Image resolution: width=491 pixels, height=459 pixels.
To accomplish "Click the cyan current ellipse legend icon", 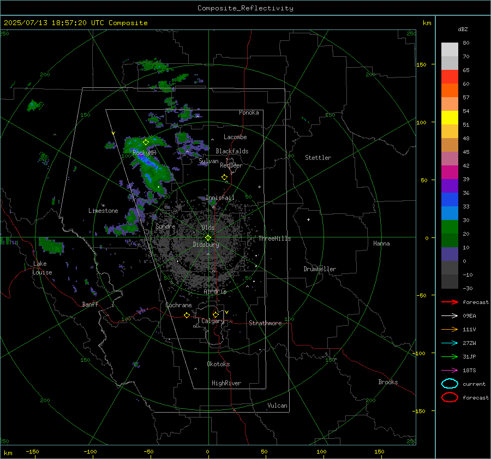I will [450, 384].
